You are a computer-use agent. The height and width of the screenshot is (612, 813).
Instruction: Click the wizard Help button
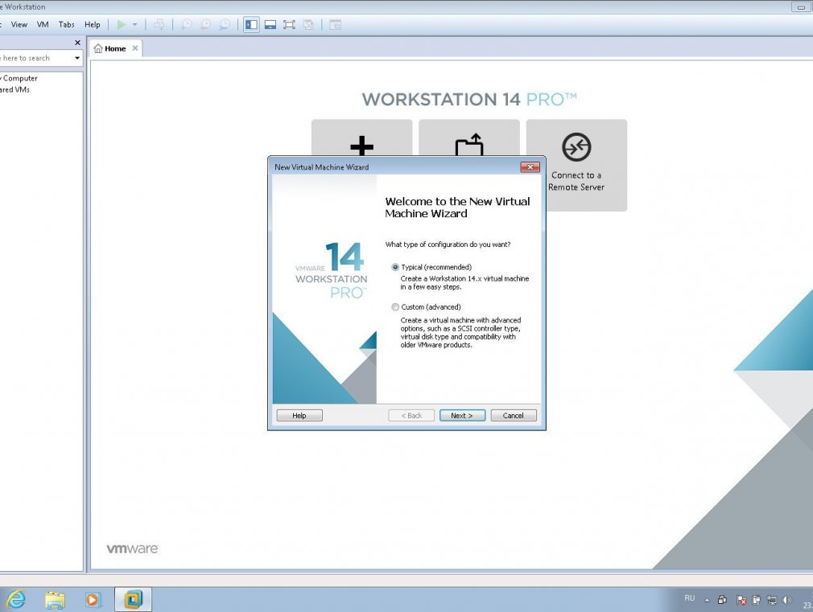coord(299,415)
